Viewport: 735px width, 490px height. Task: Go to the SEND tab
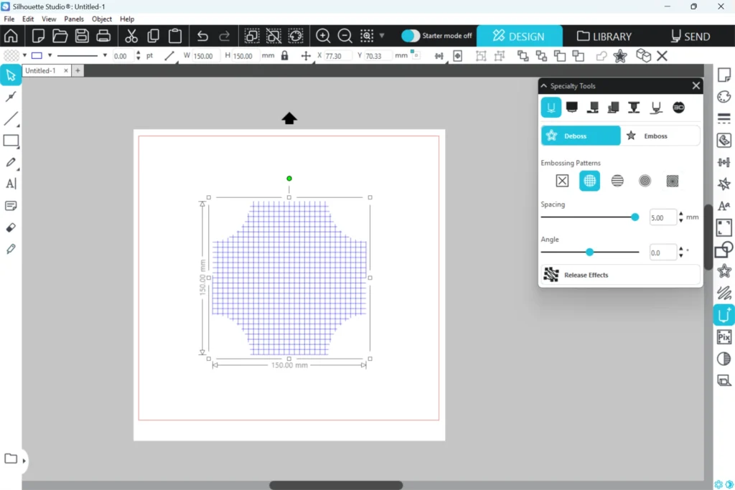pyautogui.click(x=690, y=36)
